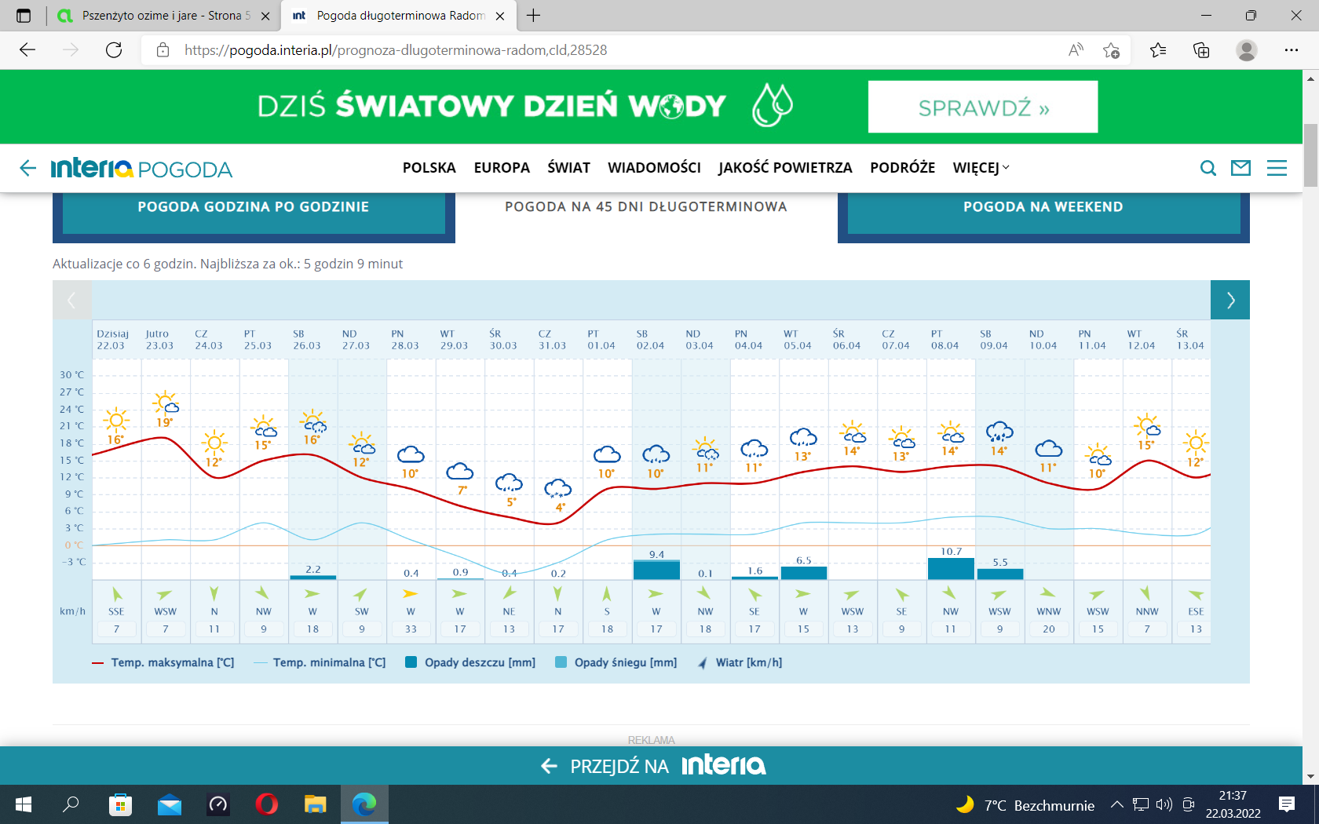Switch to Pogoda godzina po godzinie tab
This screenshot has height=824, width=1319.
point(254,207)
